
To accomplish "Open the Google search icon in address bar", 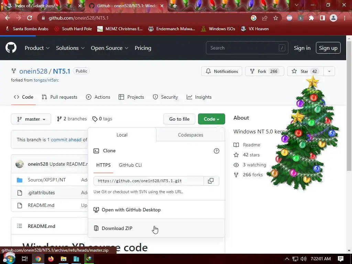I will click(254, 18).
